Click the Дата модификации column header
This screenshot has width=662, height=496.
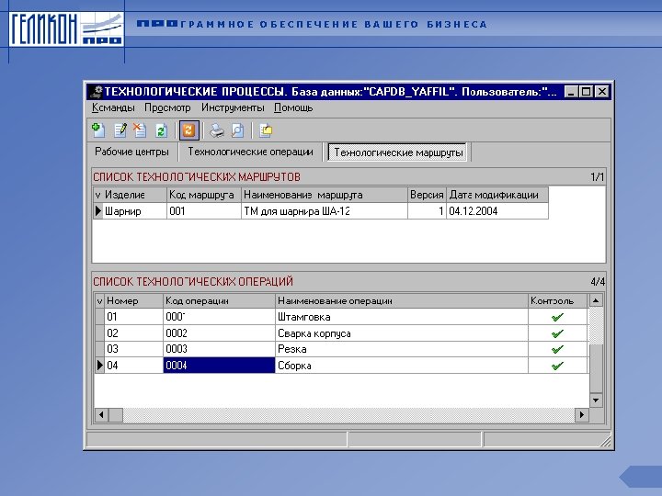(x=497, y=195)
